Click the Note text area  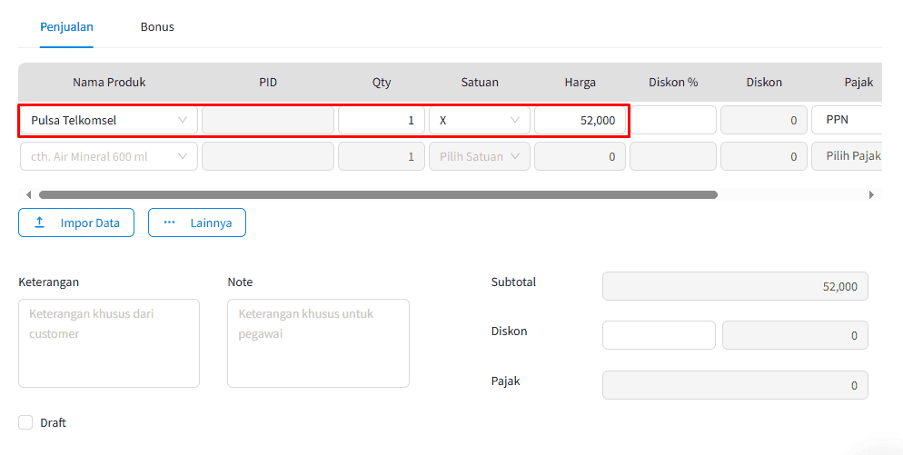pos(319,343)
